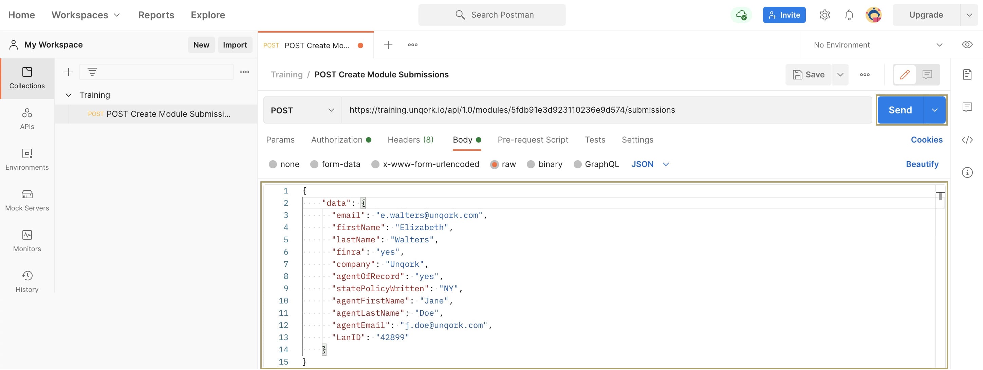The image size is (983, 370).
Task: Go to Home
Action: coord(21,15)
